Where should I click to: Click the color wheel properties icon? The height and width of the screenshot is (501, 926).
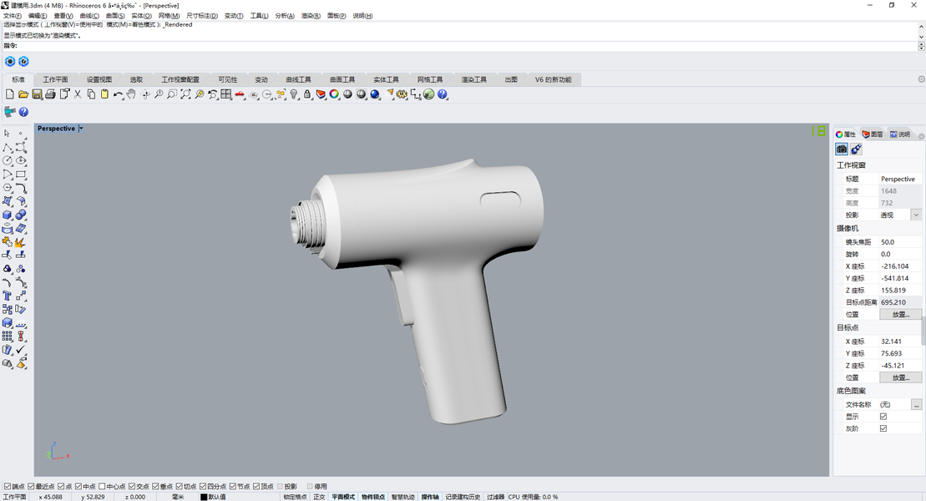pos(334,94)
